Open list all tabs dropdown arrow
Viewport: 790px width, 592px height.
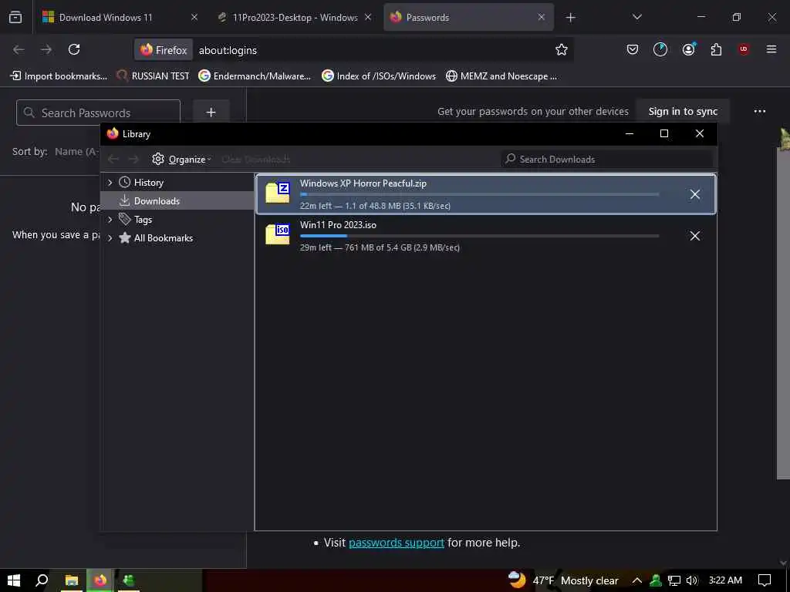coord(636,17)
